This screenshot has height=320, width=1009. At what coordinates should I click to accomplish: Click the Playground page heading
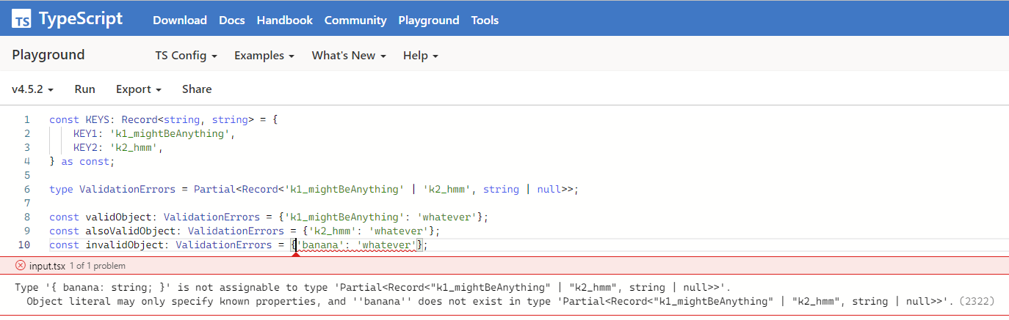pos(48,55)
